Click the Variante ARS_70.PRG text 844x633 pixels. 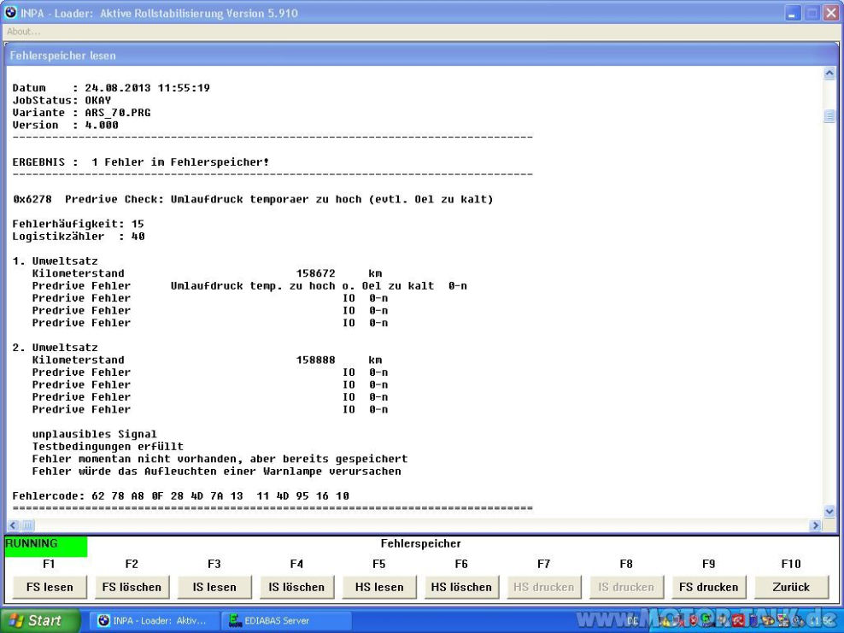(81, 113)
